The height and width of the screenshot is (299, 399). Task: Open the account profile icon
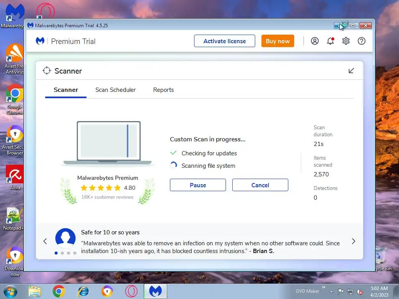coord(315,41)
